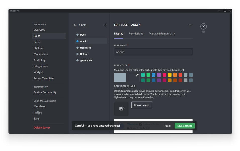Open the Manage Members (1) tab

click(162, 34)
